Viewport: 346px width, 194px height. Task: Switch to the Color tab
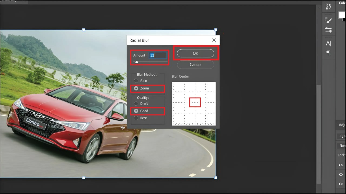[x=342, y=3]
